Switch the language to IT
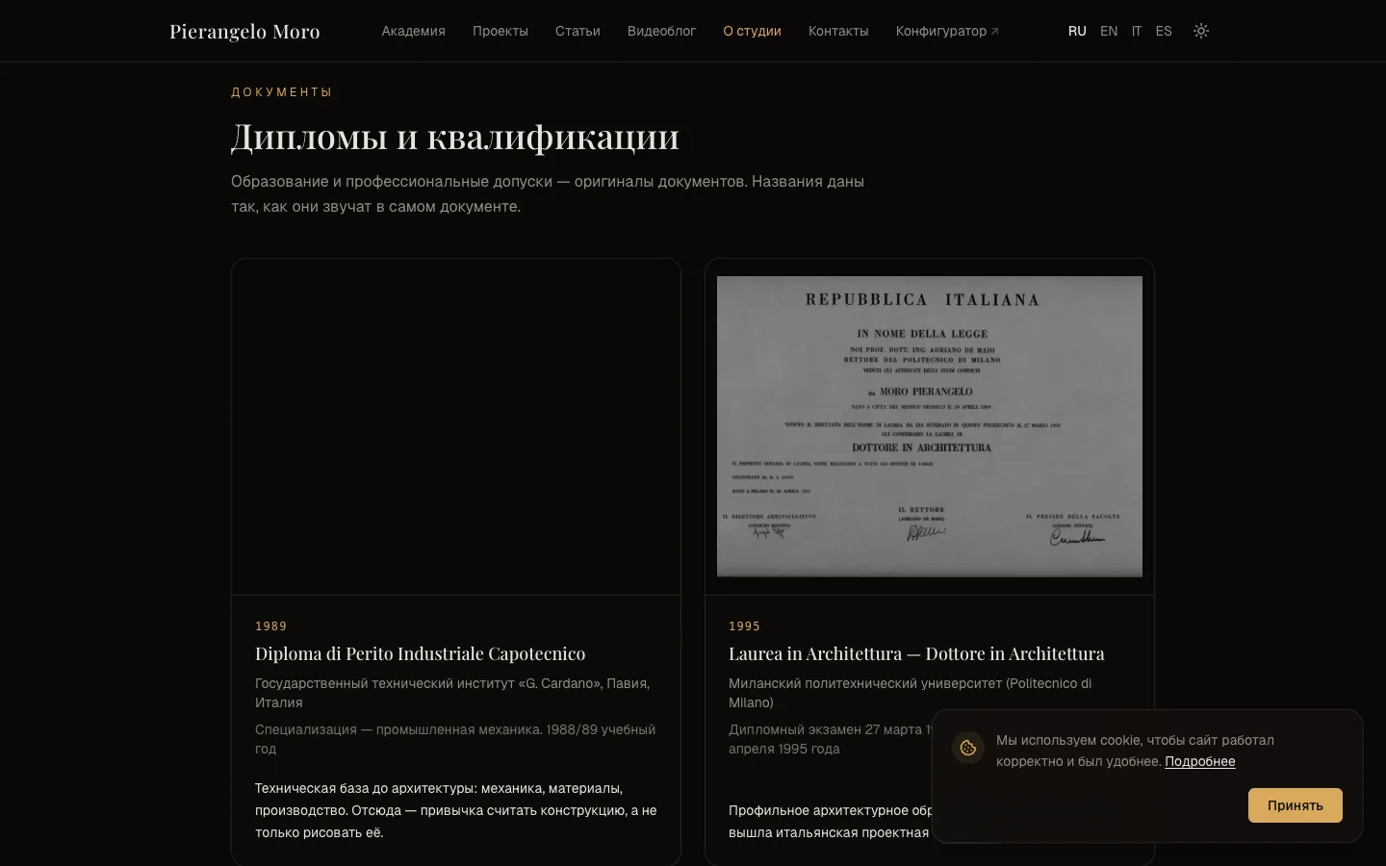1386x866 pixels. [x=1137, y=31]
